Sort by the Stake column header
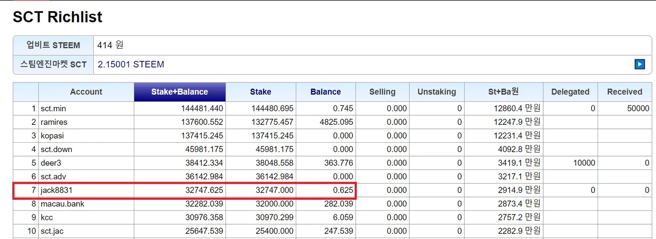This screenshot has width=656, height=239. (260, 92)
